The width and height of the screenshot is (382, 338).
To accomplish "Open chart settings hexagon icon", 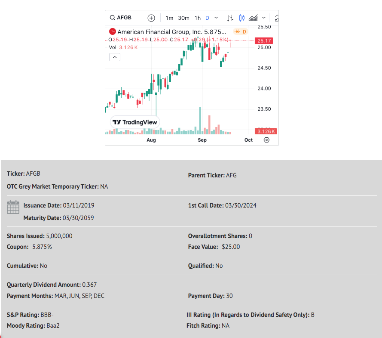I will click(x=266, y=140).
